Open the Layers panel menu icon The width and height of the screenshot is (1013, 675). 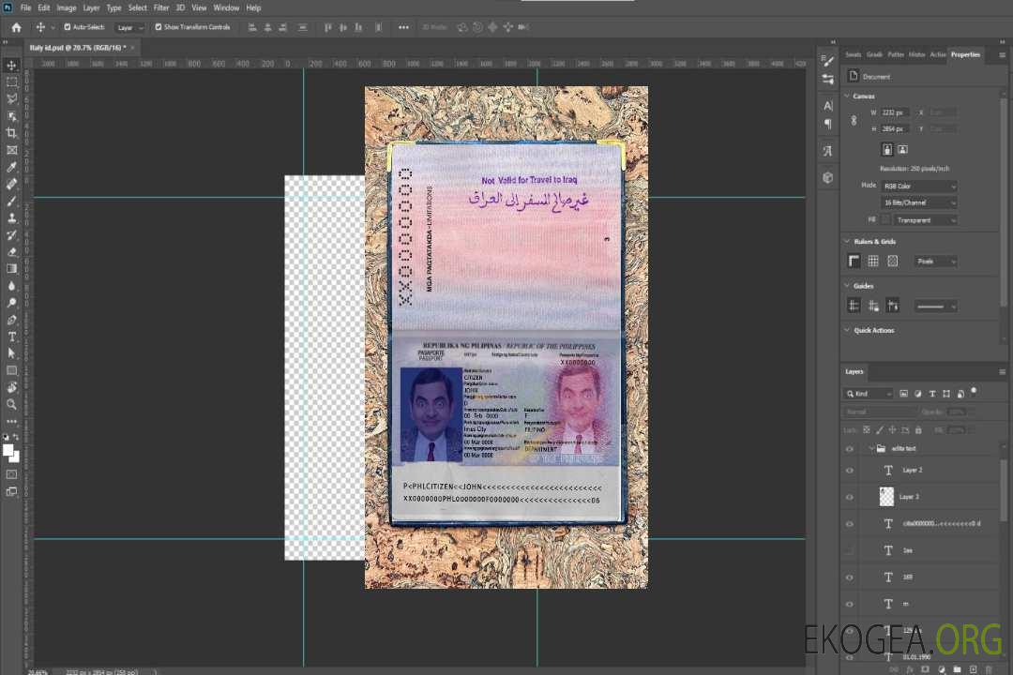pos(1002,372)
